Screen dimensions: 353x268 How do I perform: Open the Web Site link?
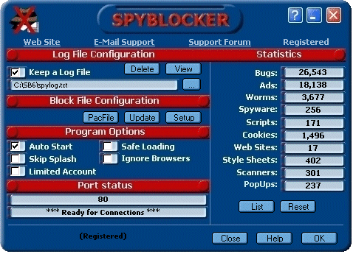[x=41, y=42]
